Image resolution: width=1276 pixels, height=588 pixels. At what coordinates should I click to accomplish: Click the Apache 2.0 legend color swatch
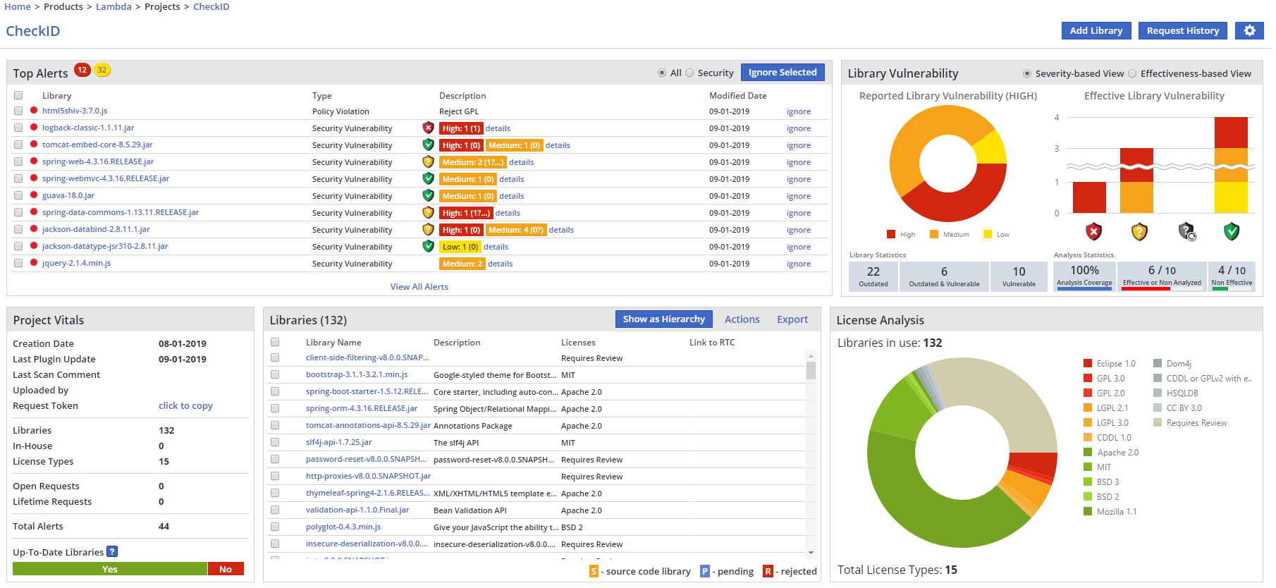[1088, 453]
